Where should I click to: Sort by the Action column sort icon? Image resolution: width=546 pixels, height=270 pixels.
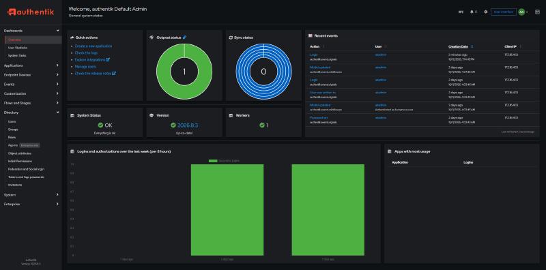pyautogui.click(x=324, y=46)
